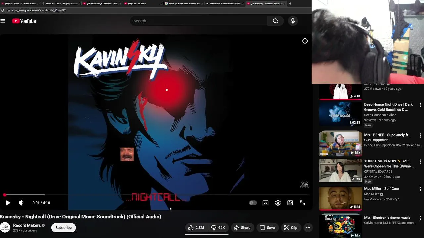Open the player settings gear
The height and width of the screenshot is (238, 424).
click(278, 203)
